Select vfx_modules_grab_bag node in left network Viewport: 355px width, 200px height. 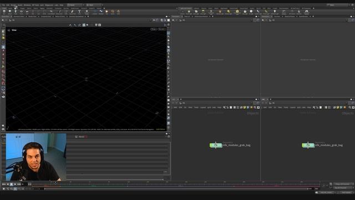point(216,145)
